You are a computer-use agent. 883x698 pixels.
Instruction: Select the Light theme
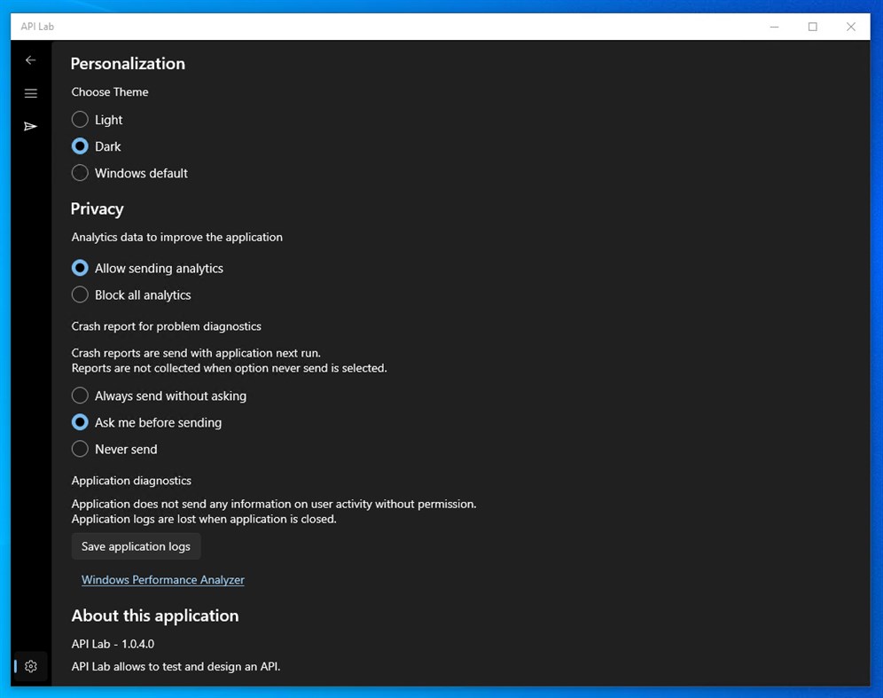(x=79, y=119)
